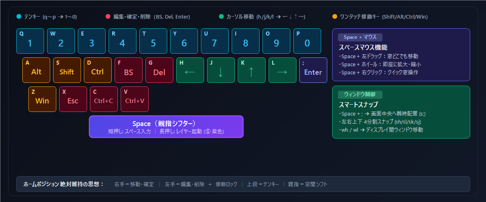The width and height of the screenshot is (486, 202).
Task: Click the C key labeled Ctrl+C
Action: pos(104,99)
